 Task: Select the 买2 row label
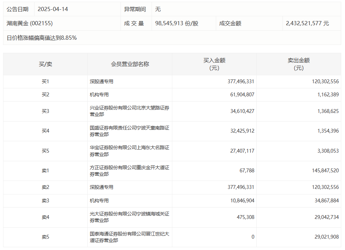click(46, 95)
